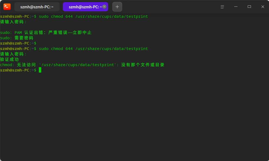The width and height of the screenshot is (269, 161).
Task: Close the terminal window
Action: (263, 7)
